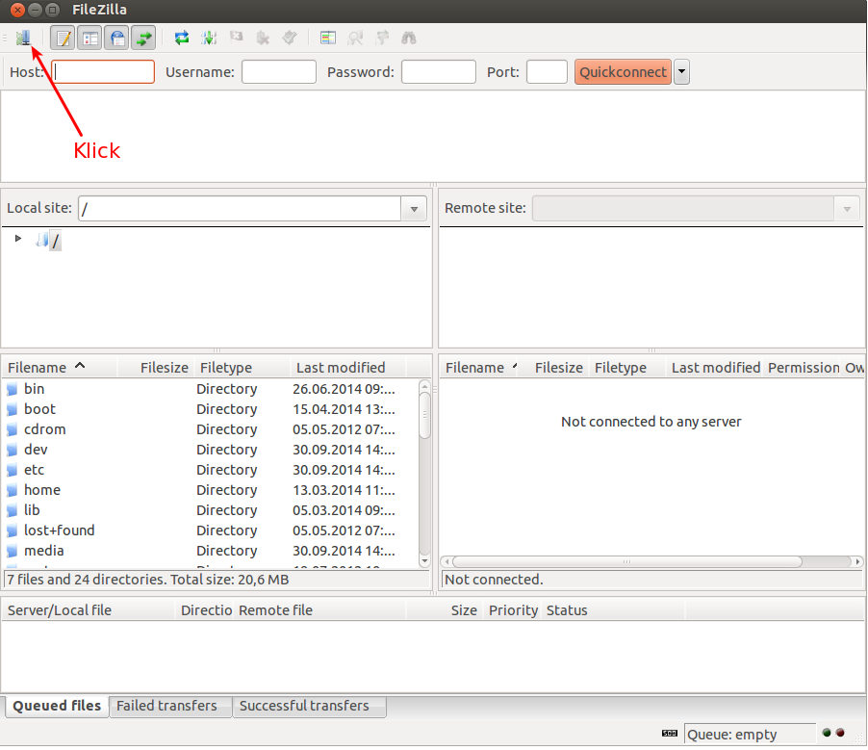Image resolution: width=868 pixels, height=750 pixels.
Task: Expand the root directory in local tree
Action: point(16,239)
